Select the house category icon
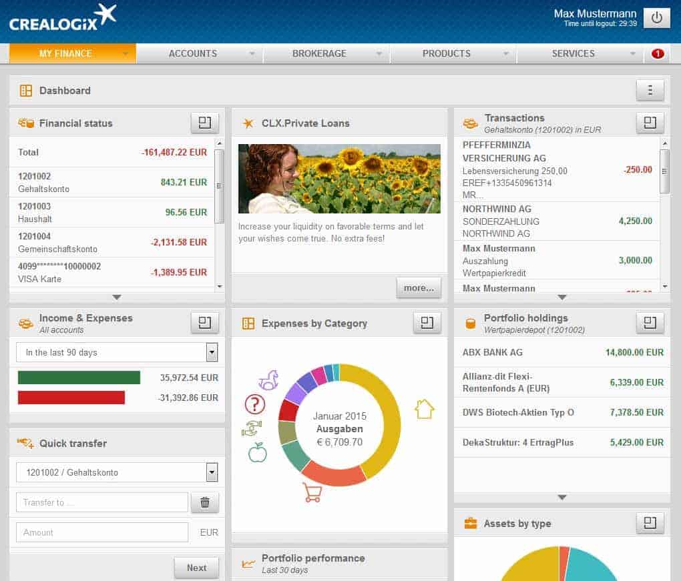 [x=425, y=409]
